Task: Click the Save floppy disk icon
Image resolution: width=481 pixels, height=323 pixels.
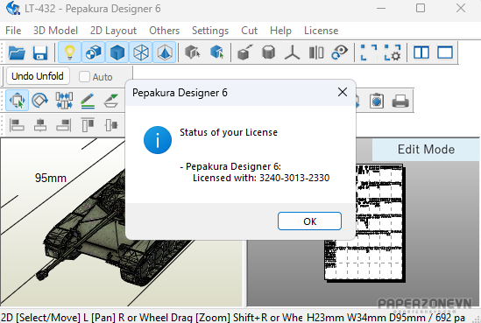Action: coord(40,53)
